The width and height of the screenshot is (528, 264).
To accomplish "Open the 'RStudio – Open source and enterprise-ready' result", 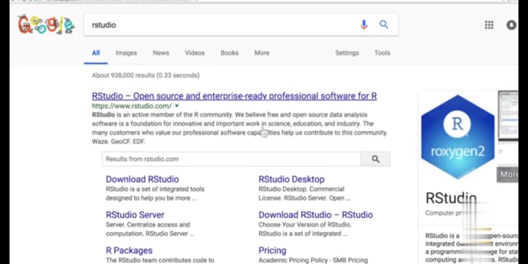I will click(235, 96).
